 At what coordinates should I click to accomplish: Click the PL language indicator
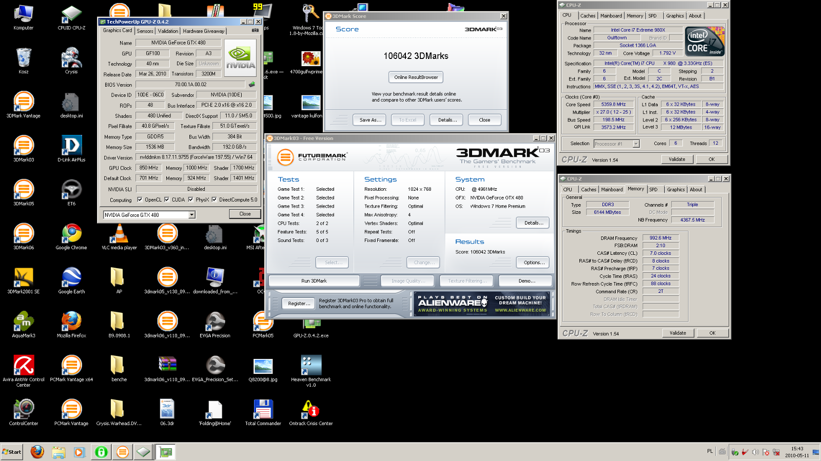click(710, 451)
